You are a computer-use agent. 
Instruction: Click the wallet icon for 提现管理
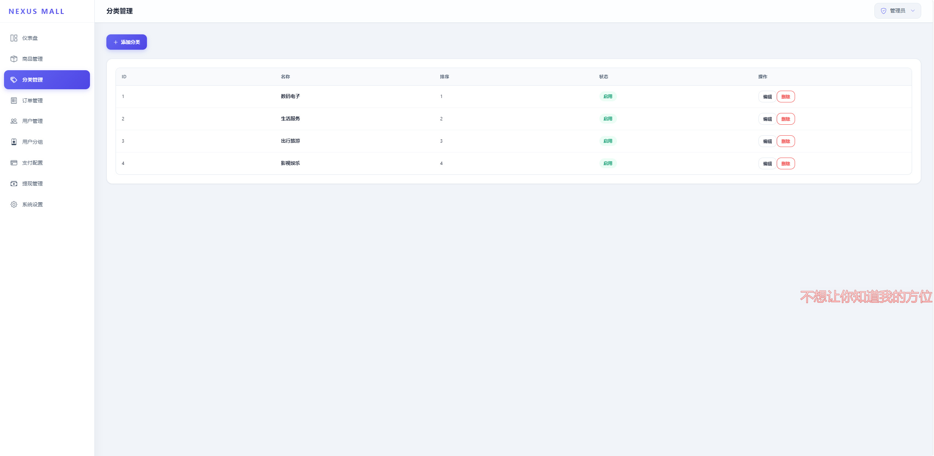coord(14,184)
